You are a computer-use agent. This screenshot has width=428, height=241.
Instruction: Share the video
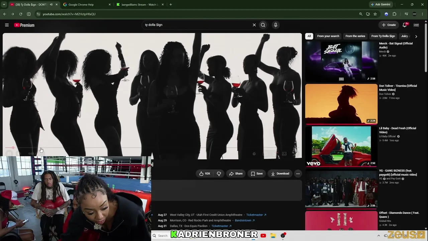(x=236, y=174)
